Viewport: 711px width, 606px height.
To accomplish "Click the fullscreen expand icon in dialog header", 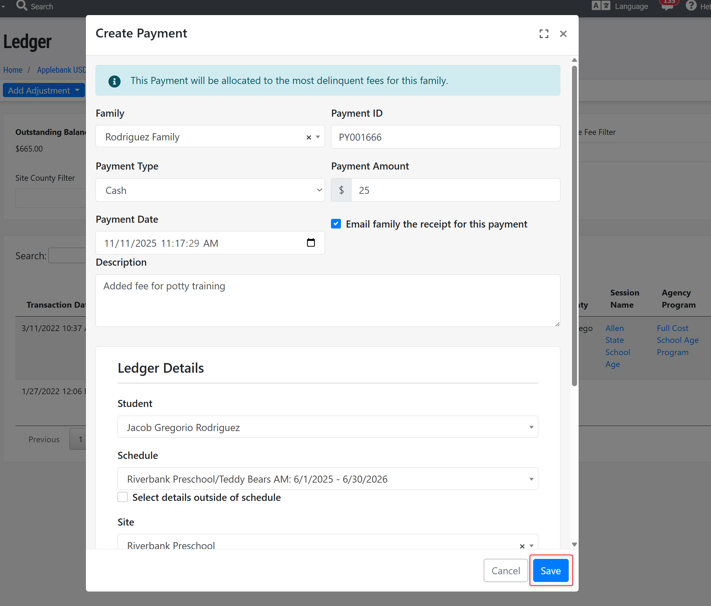I will coord(543,34).
